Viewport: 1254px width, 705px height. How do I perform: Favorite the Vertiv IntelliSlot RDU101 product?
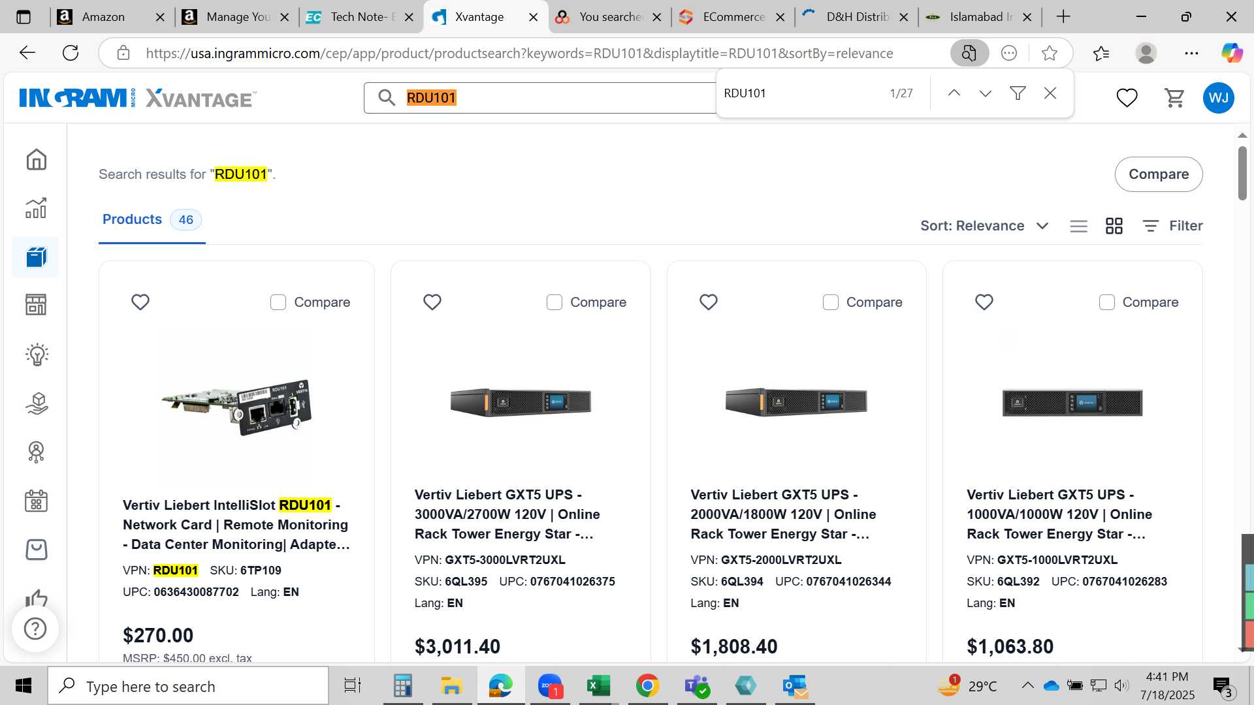(140, 302)
